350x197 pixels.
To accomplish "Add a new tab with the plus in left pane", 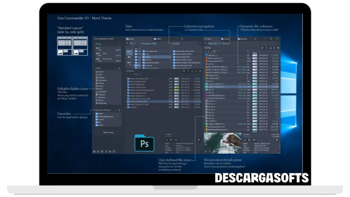I will coord(182,39).
